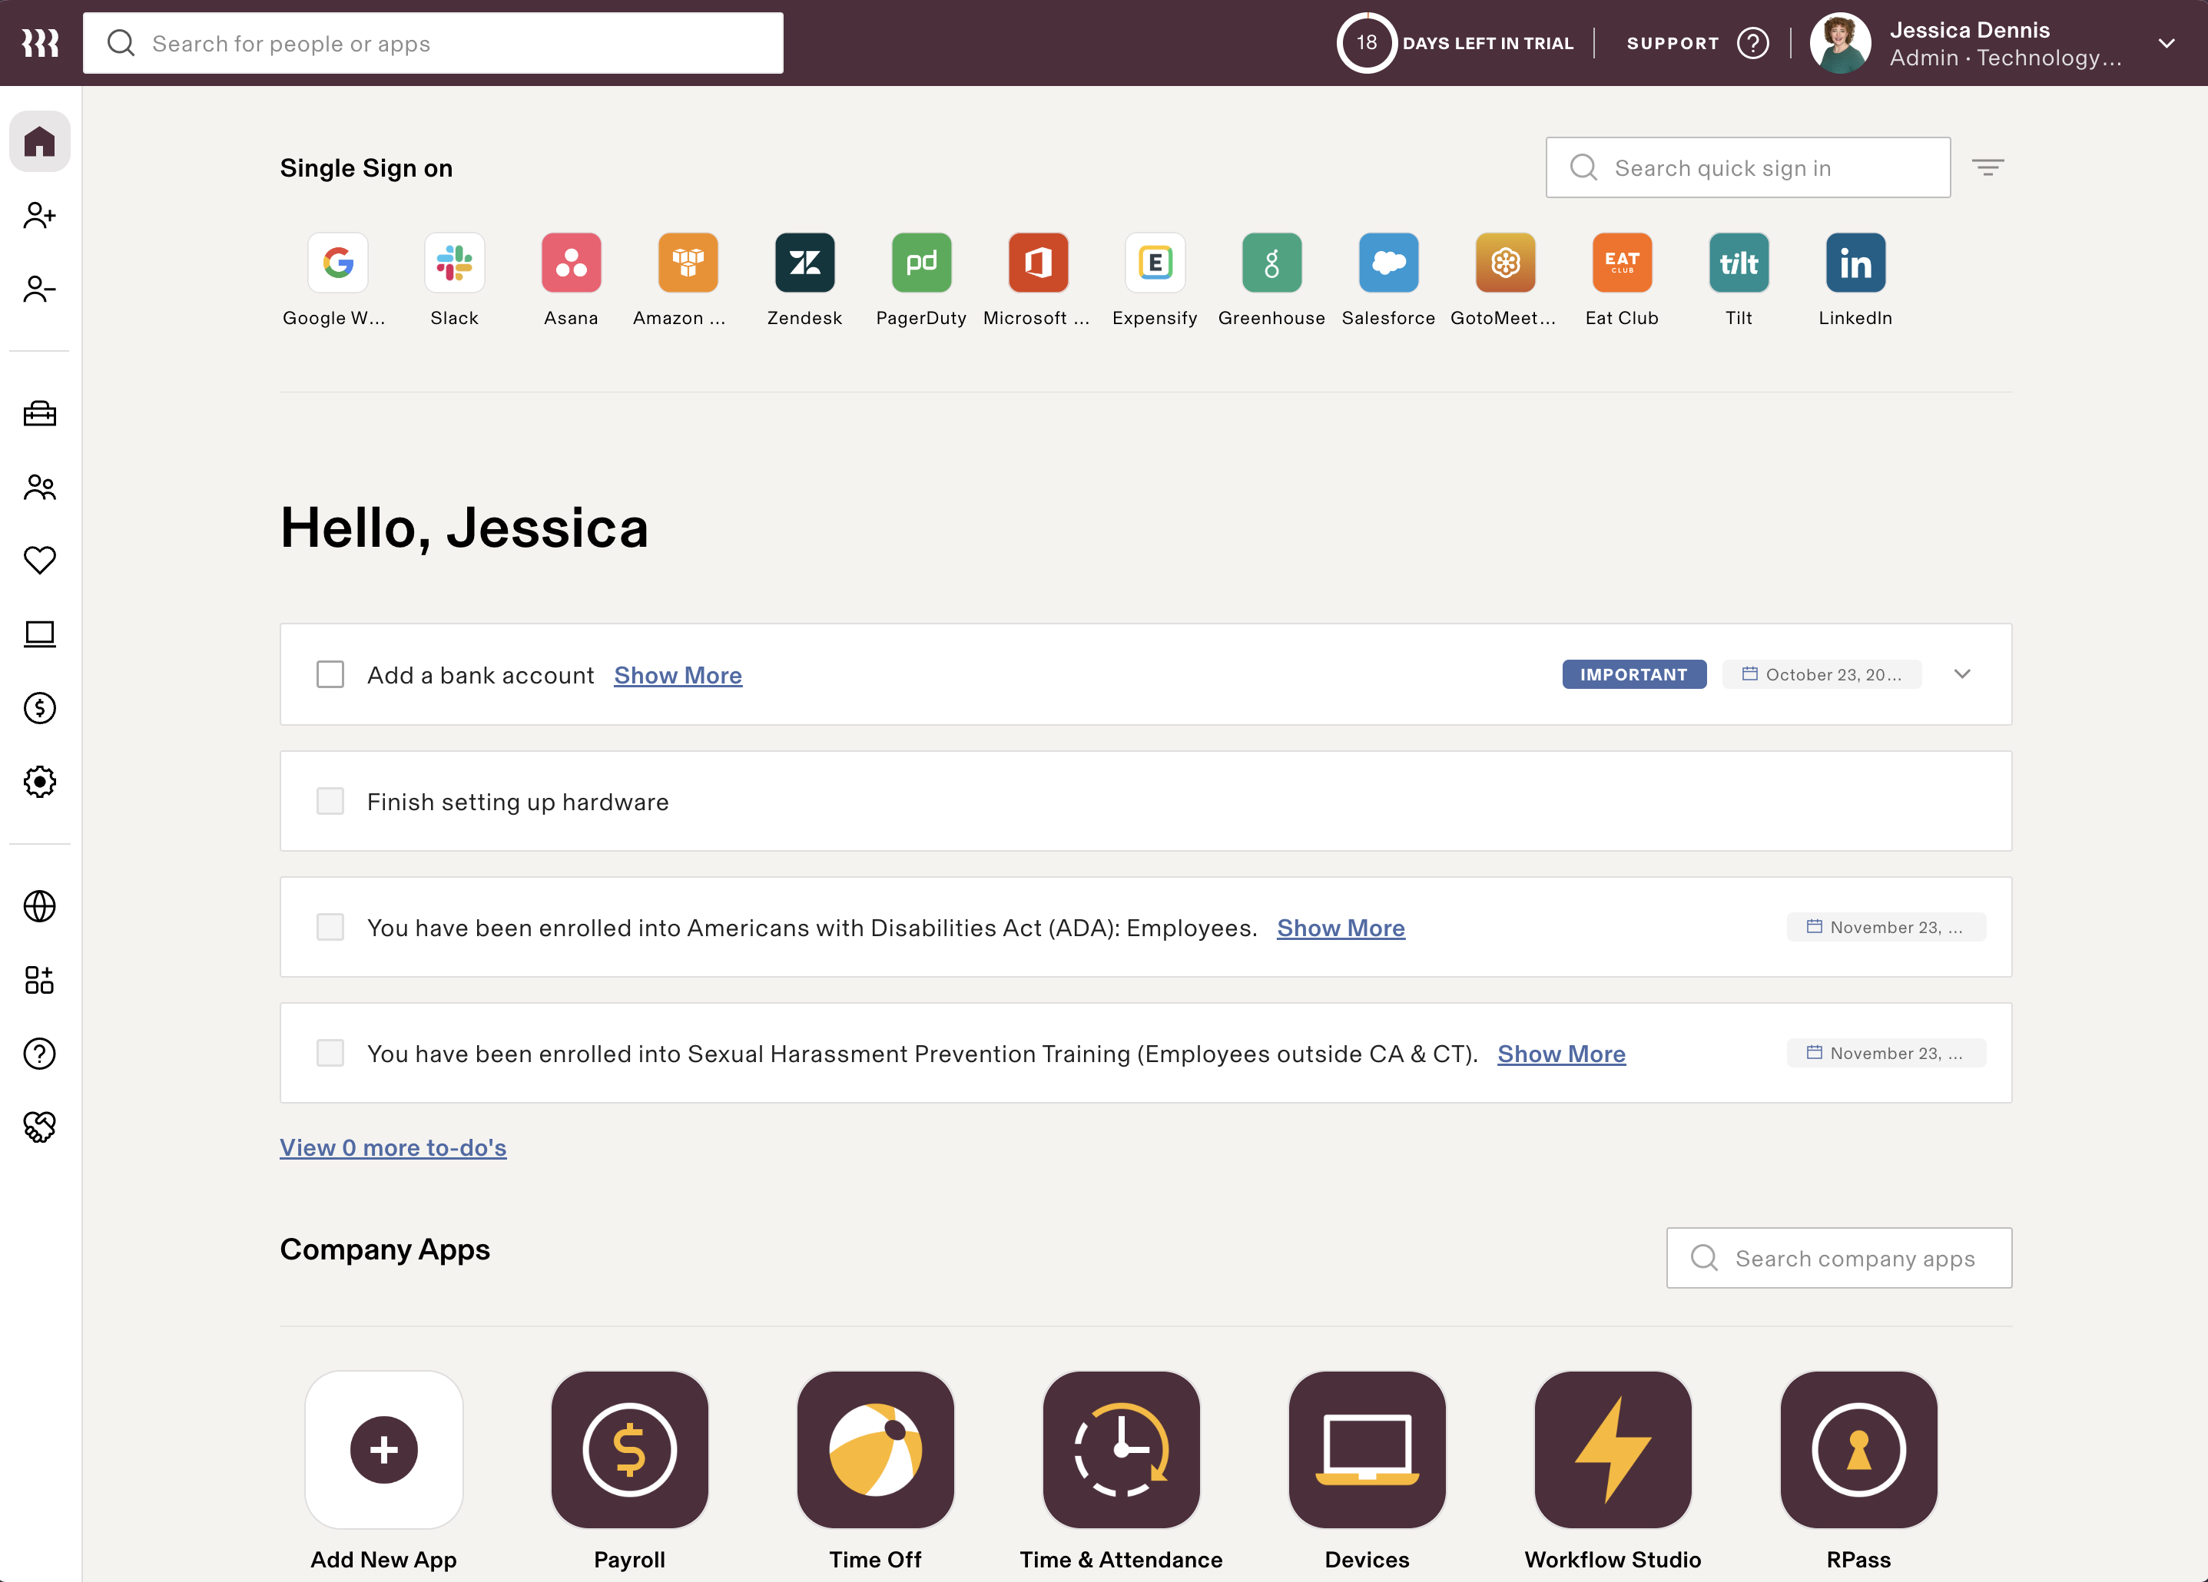Open the people group sidebar icon
The image size is (2208, 1582).
40,486
